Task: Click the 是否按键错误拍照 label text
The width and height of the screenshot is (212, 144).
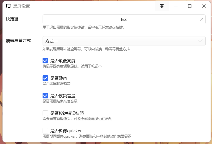Action: tap(67, 113)
